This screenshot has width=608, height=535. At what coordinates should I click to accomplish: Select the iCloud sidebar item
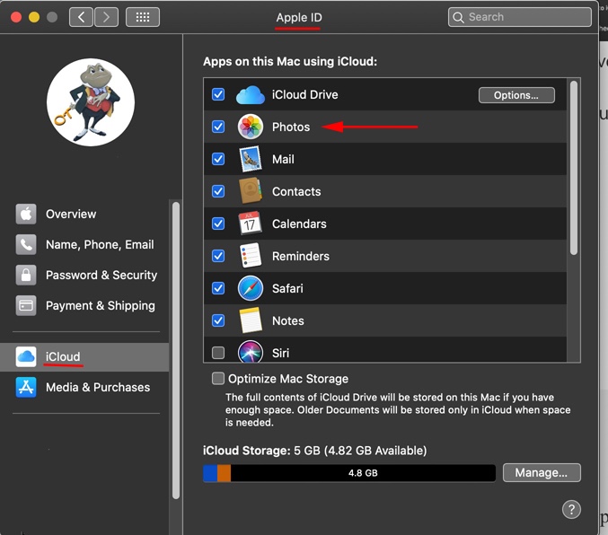pyautogui.click(x=84, y=356)
